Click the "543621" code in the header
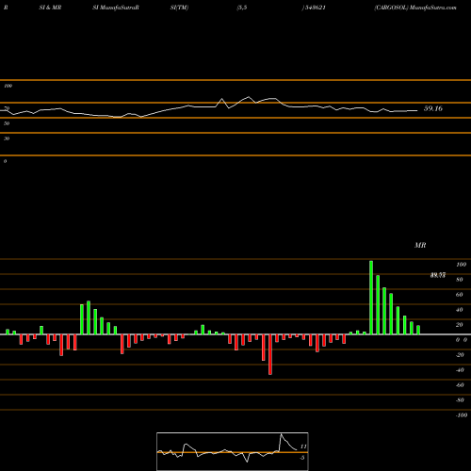 315,8
